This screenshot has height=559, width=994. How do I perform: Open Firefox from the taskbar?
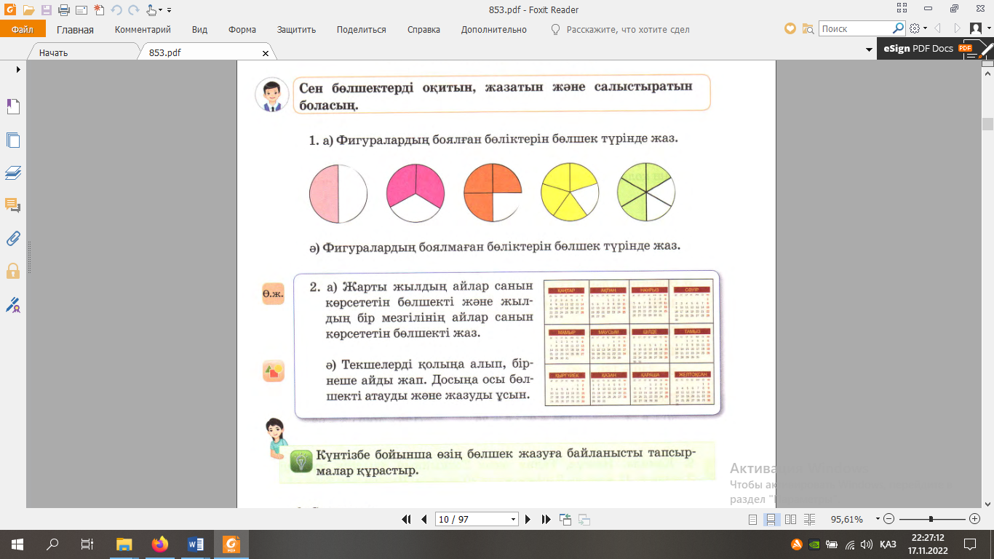159,544
